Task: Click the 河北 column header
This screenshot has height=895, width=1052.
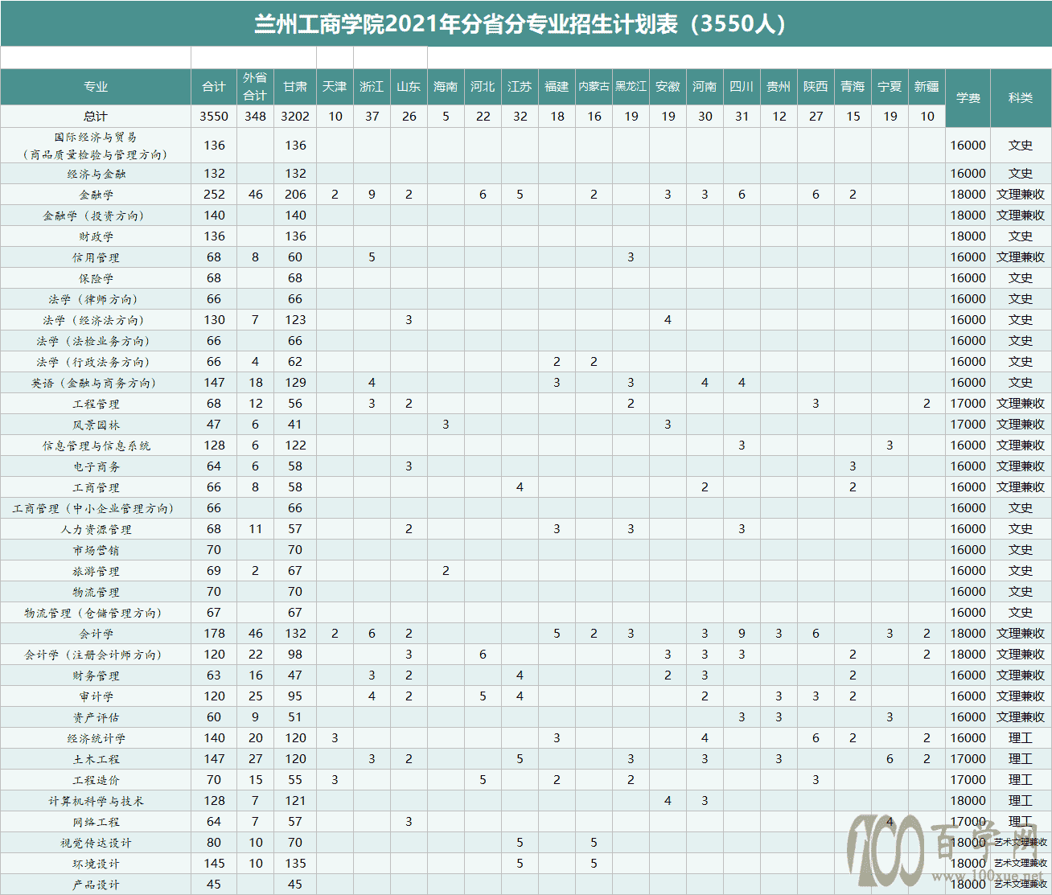Action: point(483,87)
